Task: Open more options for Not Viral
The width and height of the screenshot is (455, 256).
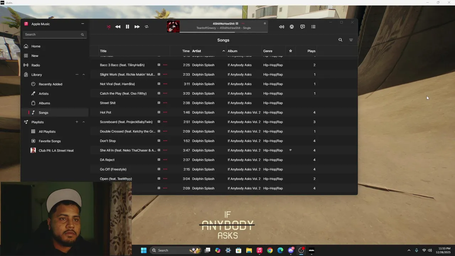Action: pyautogui.click(x=165, y=84)
